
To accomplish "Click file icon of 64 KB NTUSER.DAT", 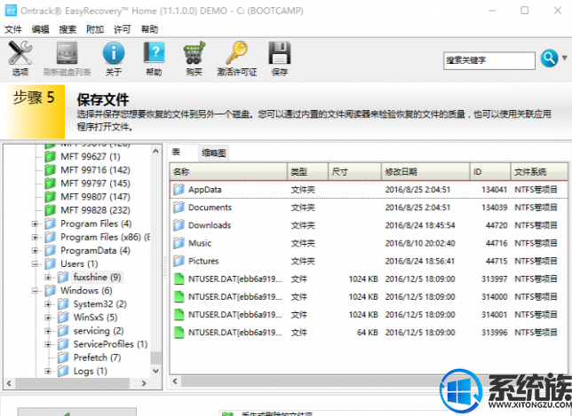I will tap(179, 333).
